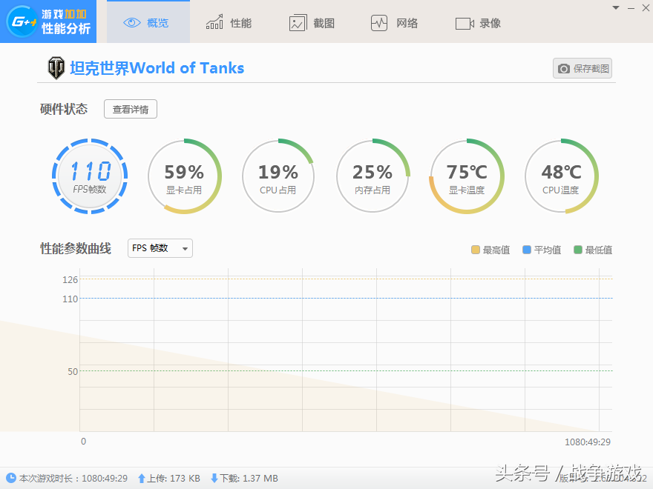Switch to the 性能 tab

tap(229, 23)
